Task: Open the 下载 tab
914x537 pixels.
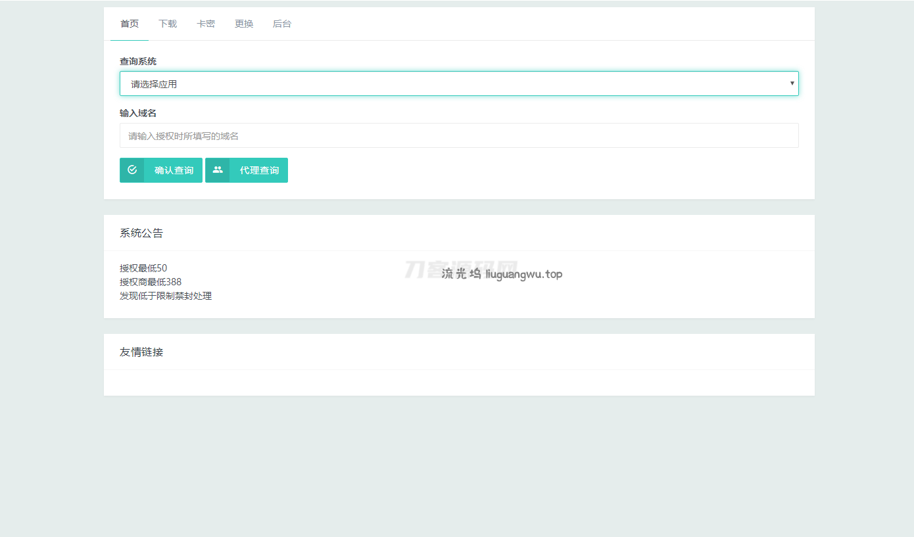Action: 168,24
